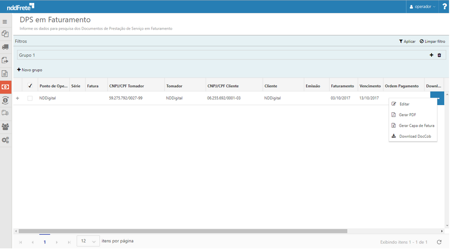Open the items per page dropdown
Image resolution: width=450 pixels, height=250 pixels.
(x=88, y=241)
